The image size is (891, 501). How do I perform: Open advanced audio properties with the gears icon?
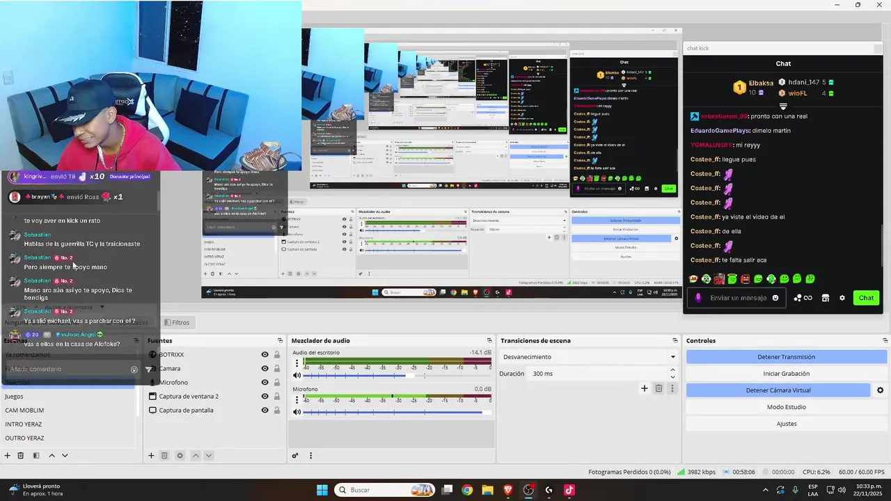pyautogui.click(x=295, y=456)
